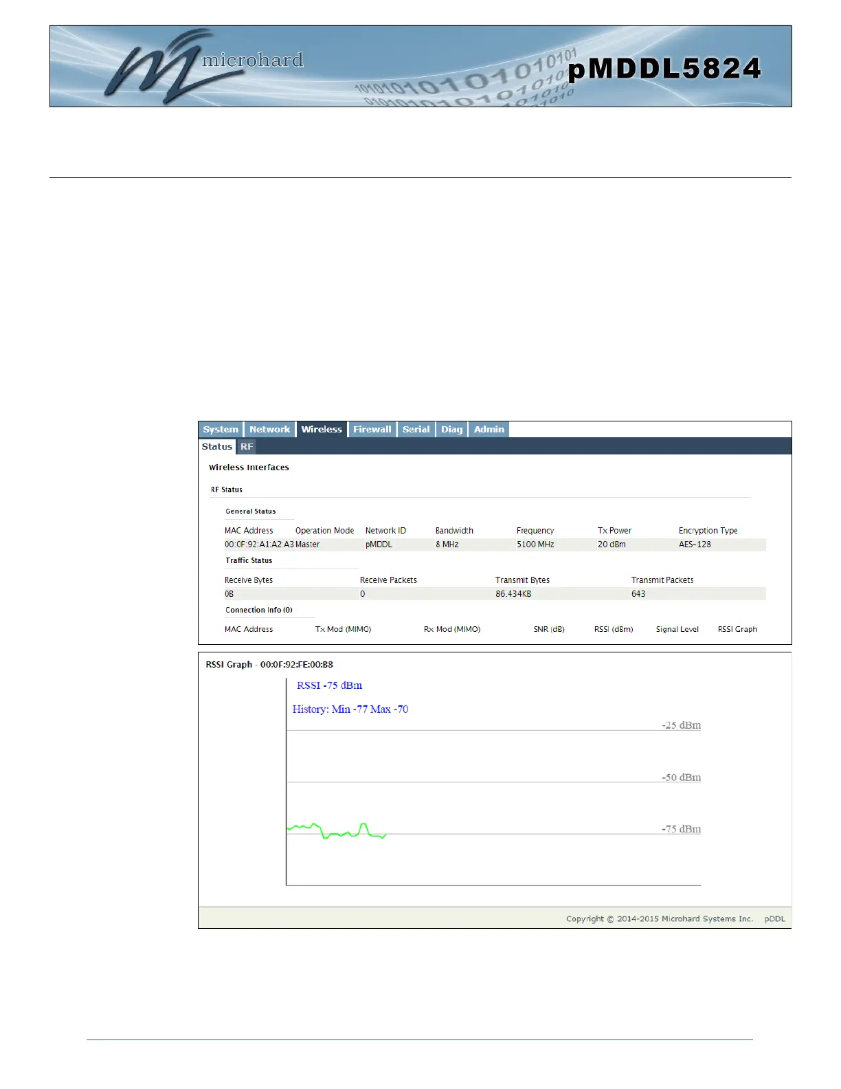
Task: Select the Status sub-tab
Action: tap(217, 447)
